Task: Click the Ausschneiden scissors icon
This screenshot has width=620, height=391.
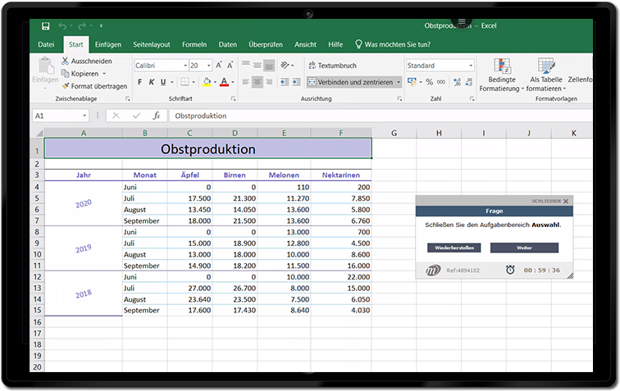Action: (x=65, y=61)
